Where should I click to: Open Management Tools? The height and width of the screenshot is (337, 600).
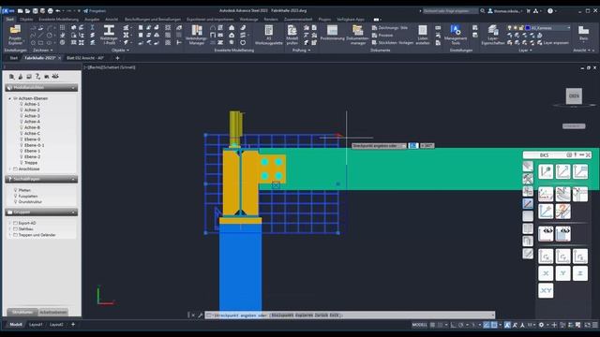tap(456, 36)
